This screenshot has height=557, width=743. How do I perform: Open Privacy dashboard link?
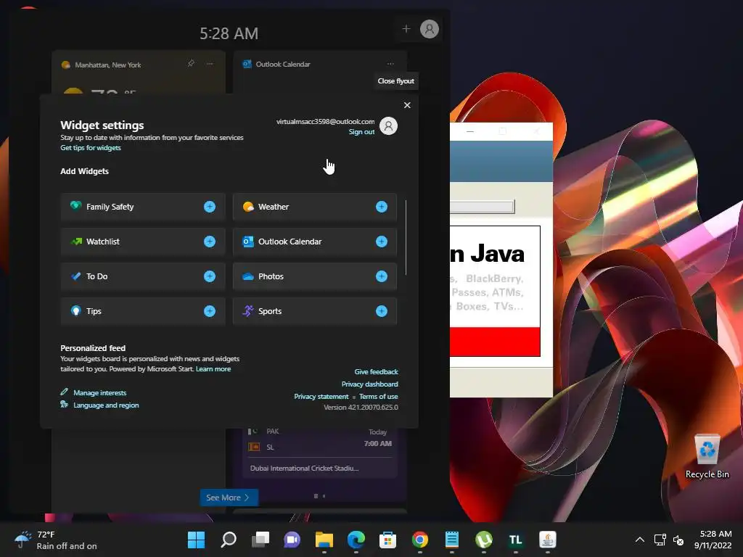tap(369, 384)
